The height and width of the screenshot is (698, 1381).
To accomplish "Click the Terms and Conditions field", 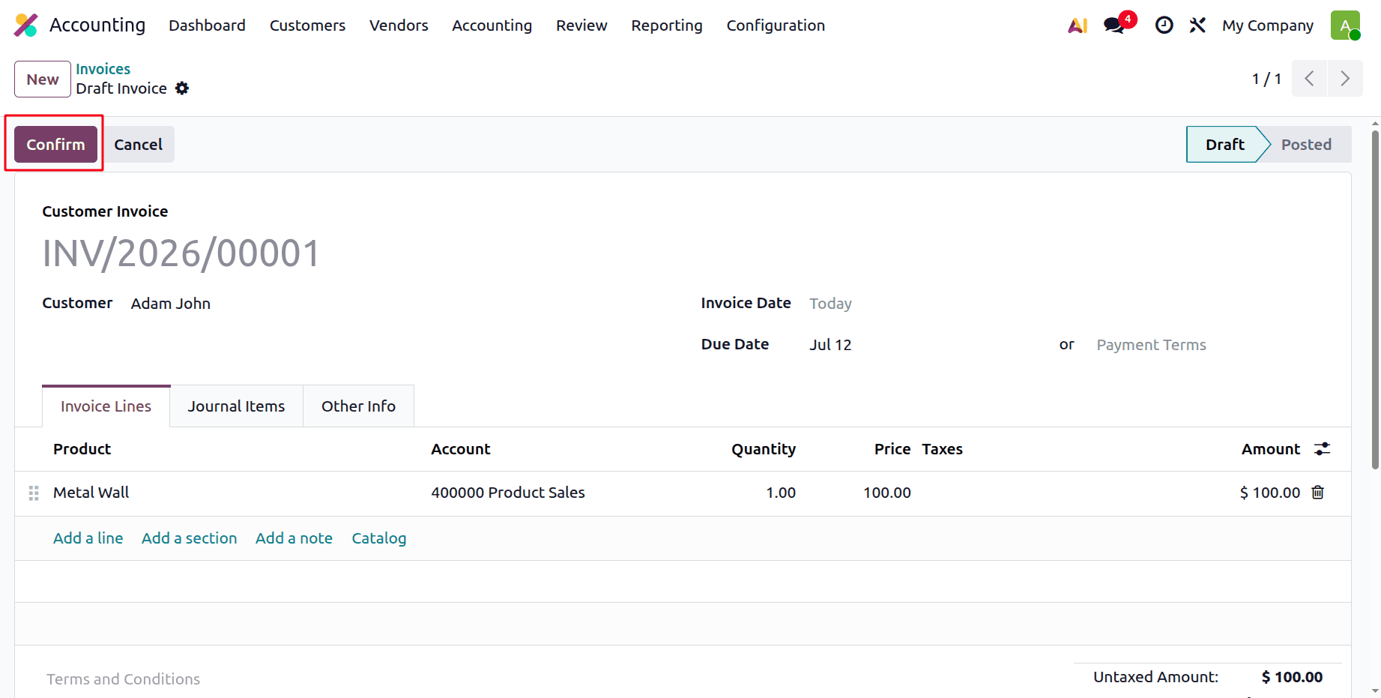I will [124, 679].
